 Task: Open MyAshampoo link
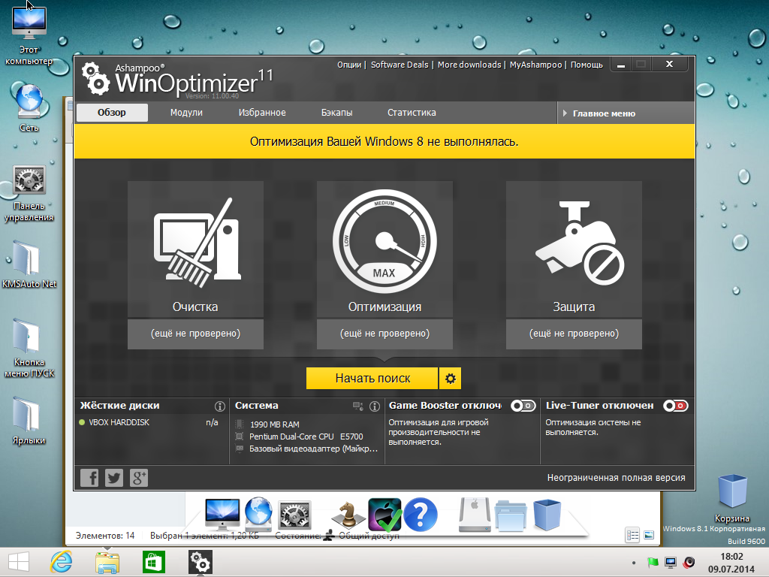pyautogui.click(x=535, y=65)
